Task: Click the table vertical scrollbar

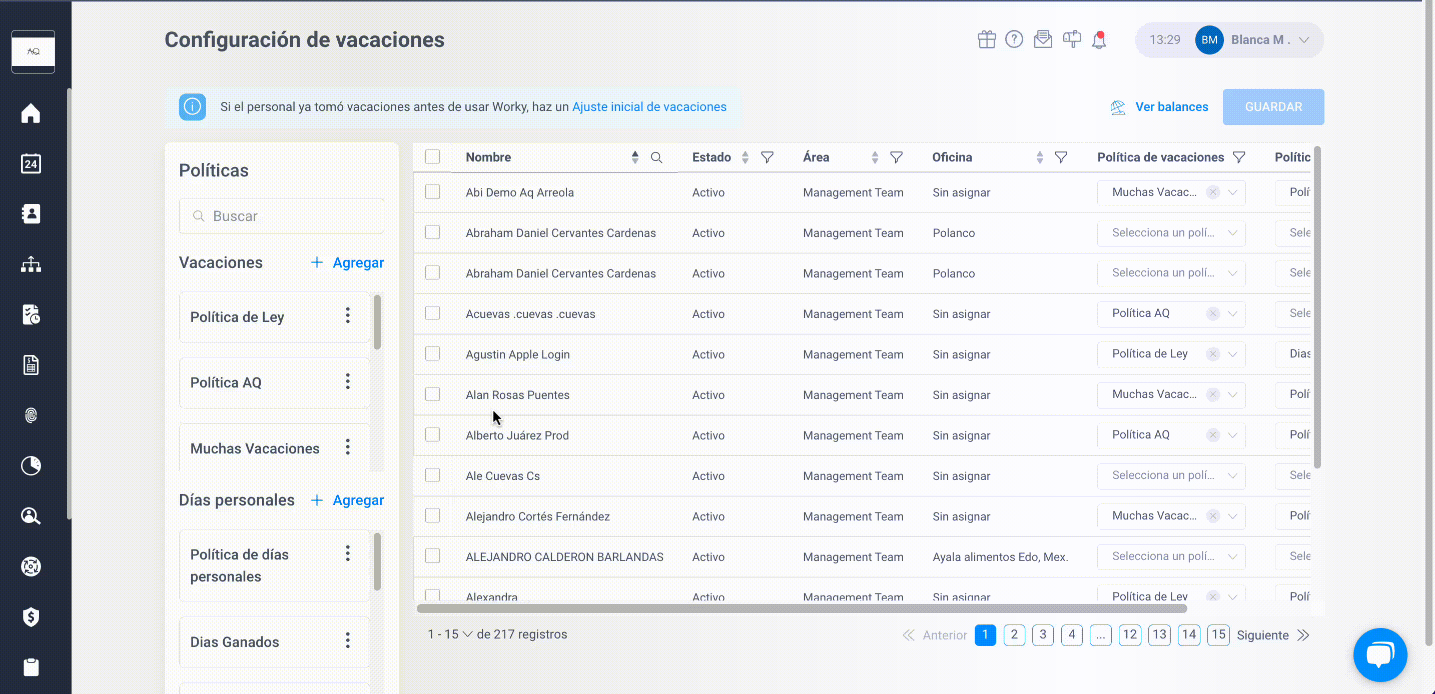Action: click(x=1317, y=306)
